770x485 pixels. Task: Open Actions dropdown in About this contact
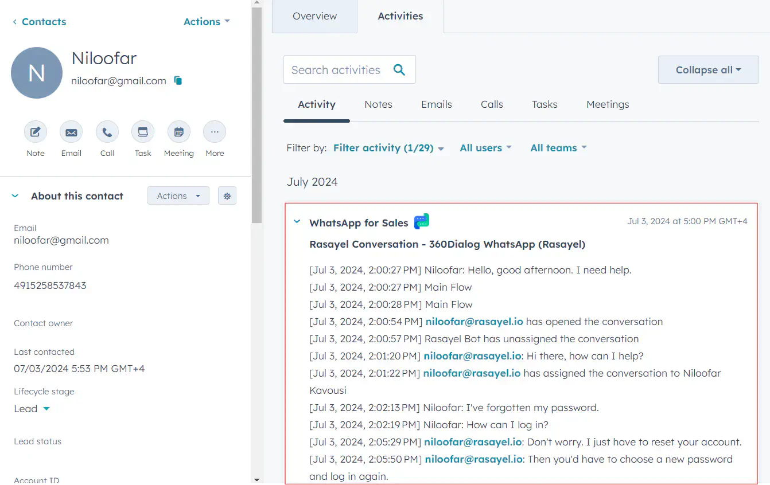(x=178, y=195)
